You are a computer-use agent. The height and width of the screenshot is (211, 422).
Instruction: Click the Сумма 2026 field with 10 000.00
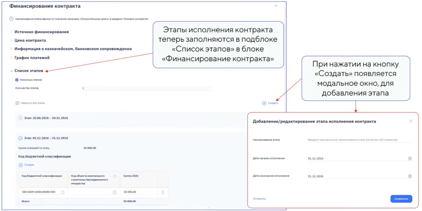point(139,192)
